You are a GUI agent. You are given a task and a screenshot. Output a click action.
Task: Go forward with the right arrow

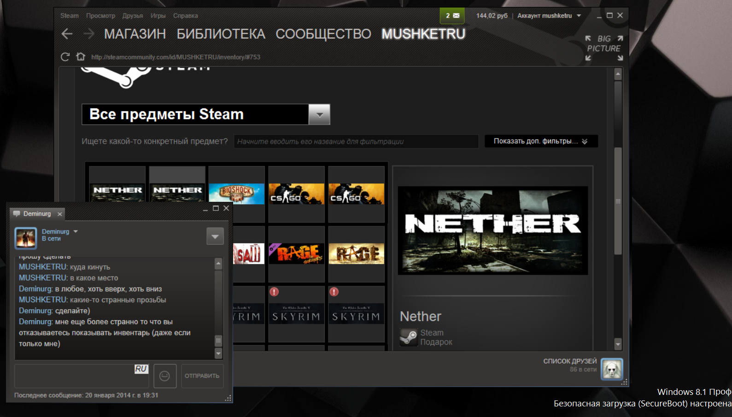click(89, 34)
